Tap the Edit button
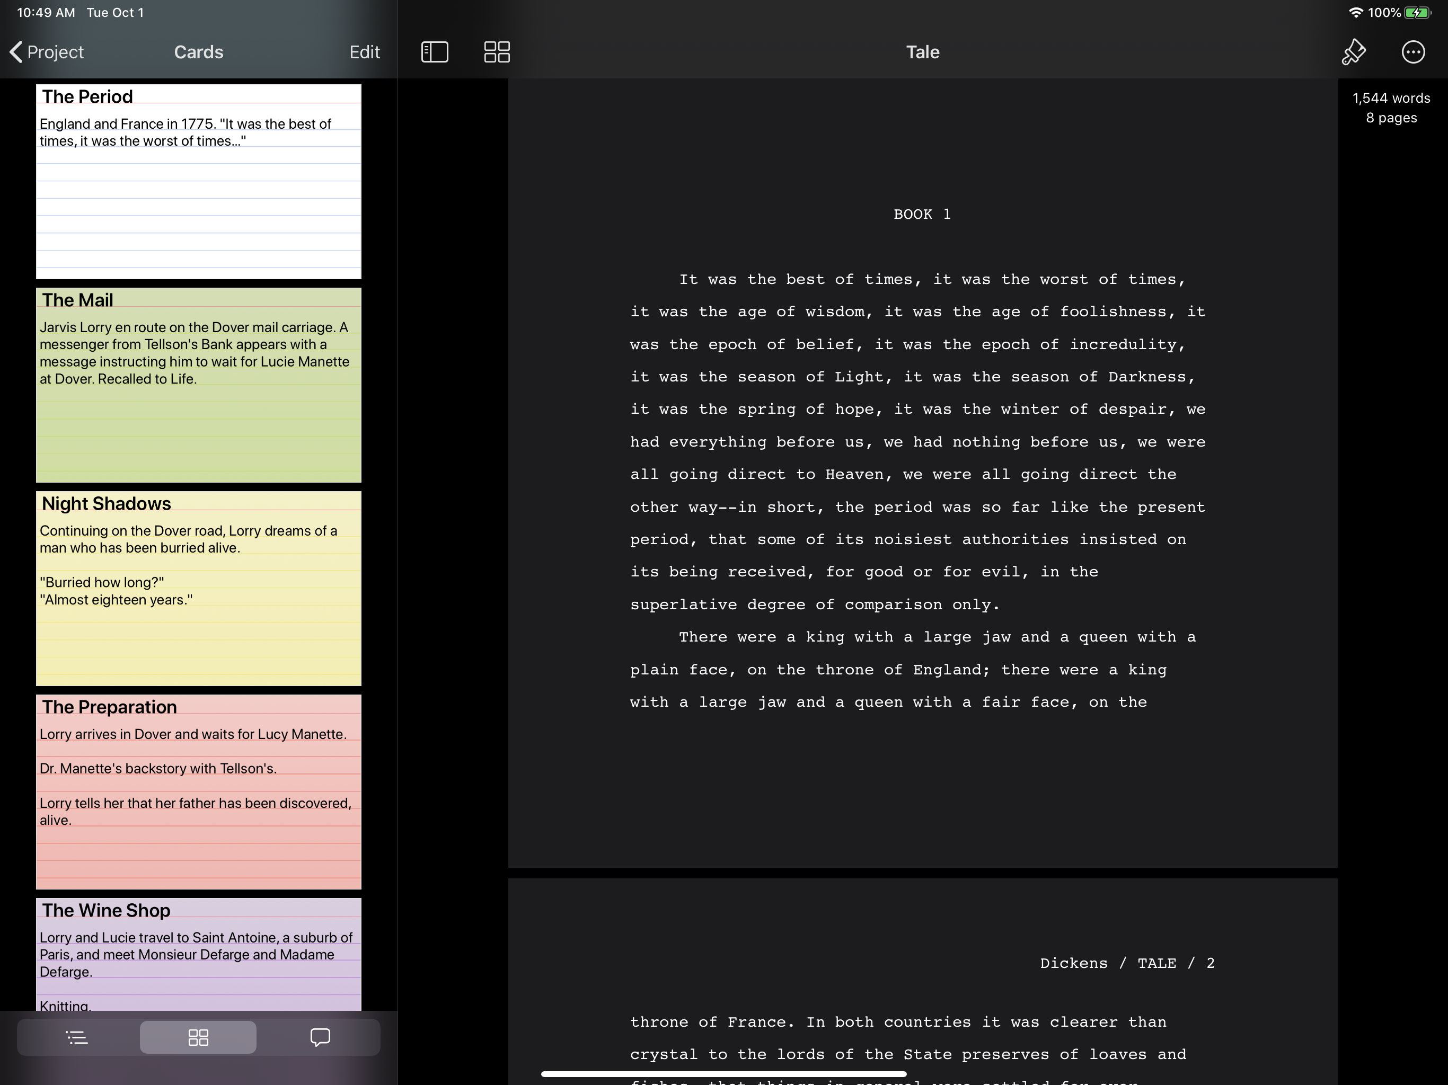Image resolution: width=1448 pixels, height=1085 pixels. pos(364,52)
